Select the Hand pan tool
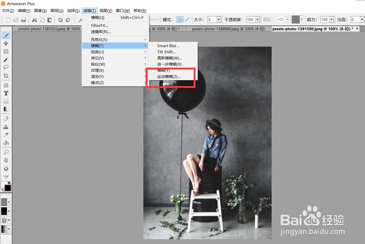This screenshot has height=244, width=365. [6, 160]
